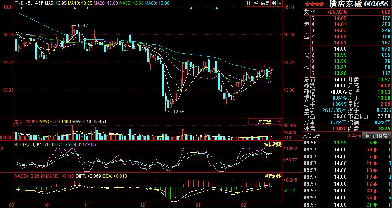Click the first cyan diamond marker atop chart
The width and height of the screenshot is (392, 208).
click(22, 8)
